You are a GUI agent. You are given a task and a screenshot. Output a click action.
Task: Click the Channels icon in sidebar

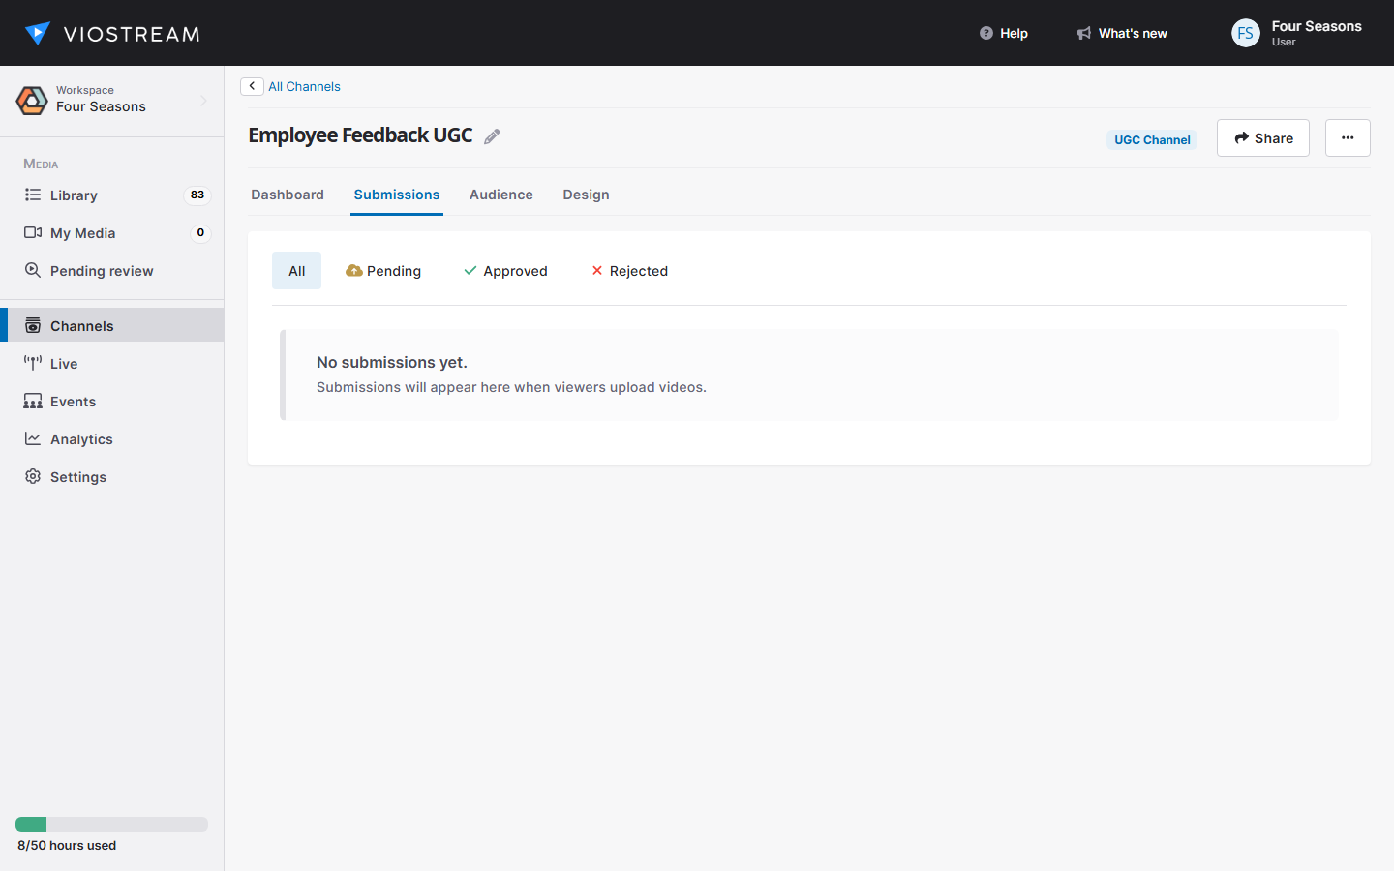tap(33, 325)
